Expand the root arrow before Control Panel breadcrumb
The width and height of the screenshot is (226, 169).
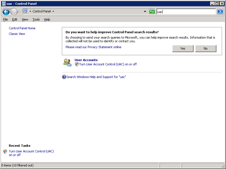point(30,12)
